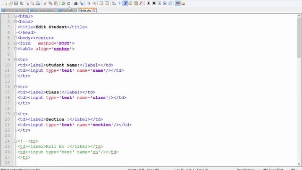302x170 pixels.
Task: Click the Open file folder icon
Action: 10,3
